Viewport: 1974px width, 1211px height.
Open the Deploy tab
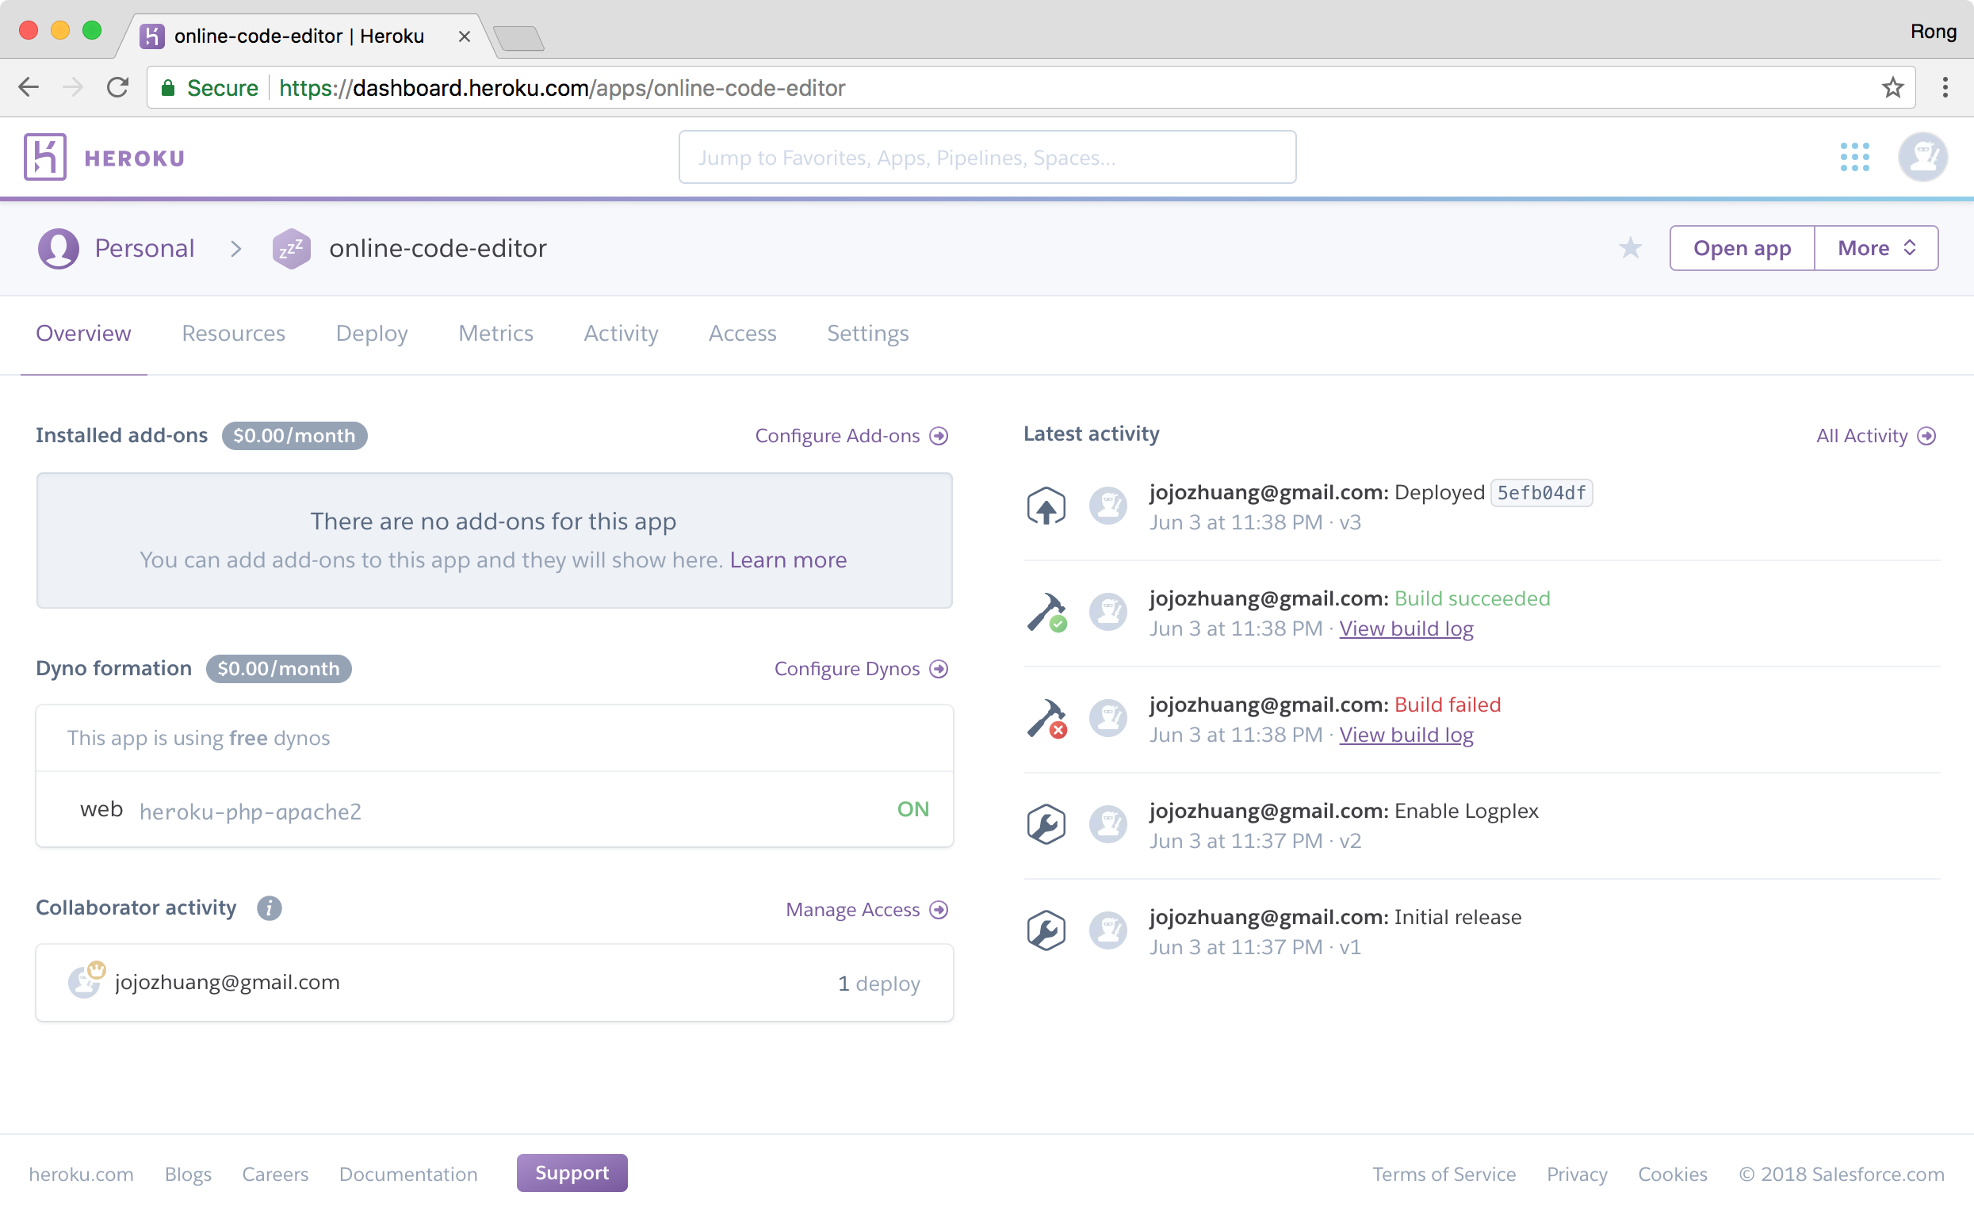click(x=372, y=333)
